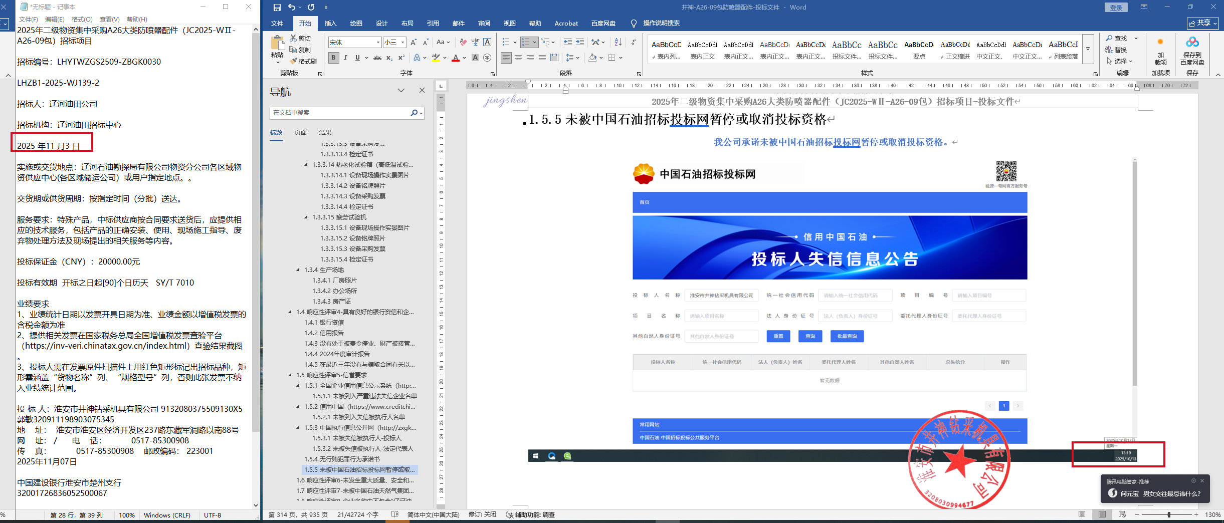This screenshot has width=1224, height=523.
Task: Decrease font size with the shrink font icon
Action: click(426, 43)
